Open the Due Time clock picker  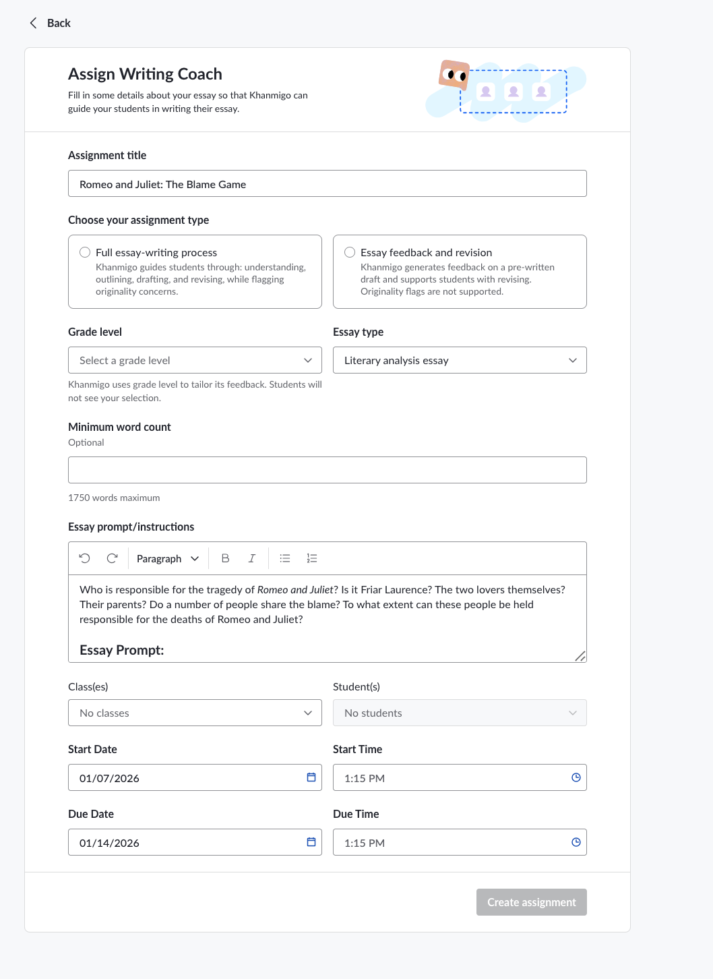coord(576,841)
